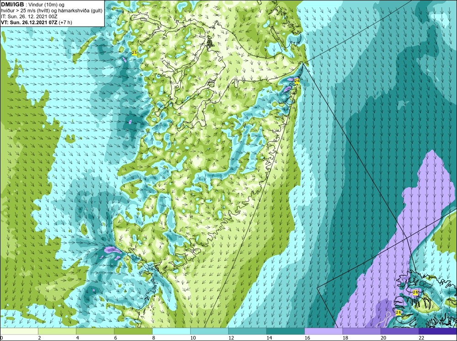Viewport: 457px width, 341px height.
Task: Click the 'VT: Sun. 26.12.2021 07Z' valid time text
Action: click(x=29, y=22)
